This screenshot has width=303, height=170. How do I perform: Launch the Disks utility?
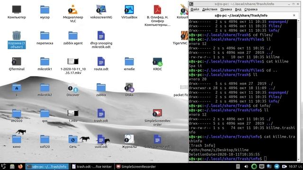coord(129,90)
